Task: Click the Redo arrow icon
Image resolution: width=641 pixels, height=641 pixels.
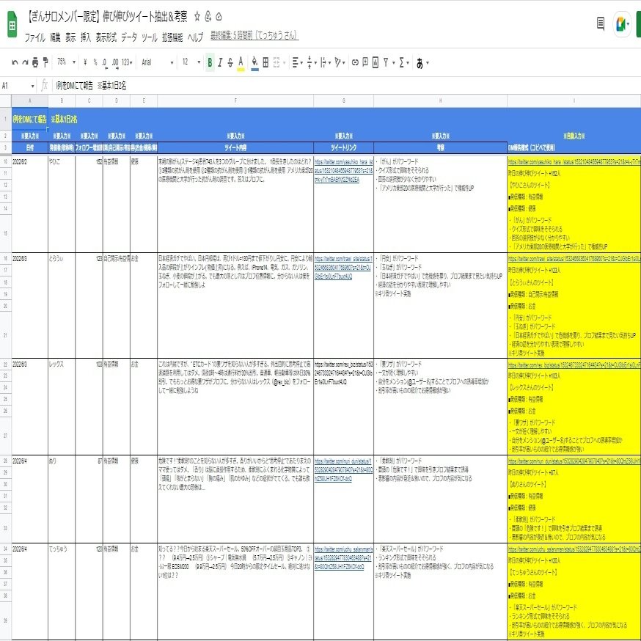Action: coord(25,62)
